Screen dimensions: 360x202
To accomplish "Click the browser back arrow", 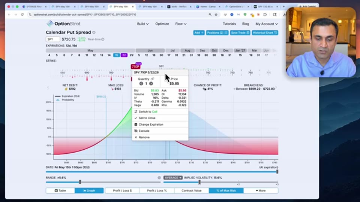I will click(9, 15).
